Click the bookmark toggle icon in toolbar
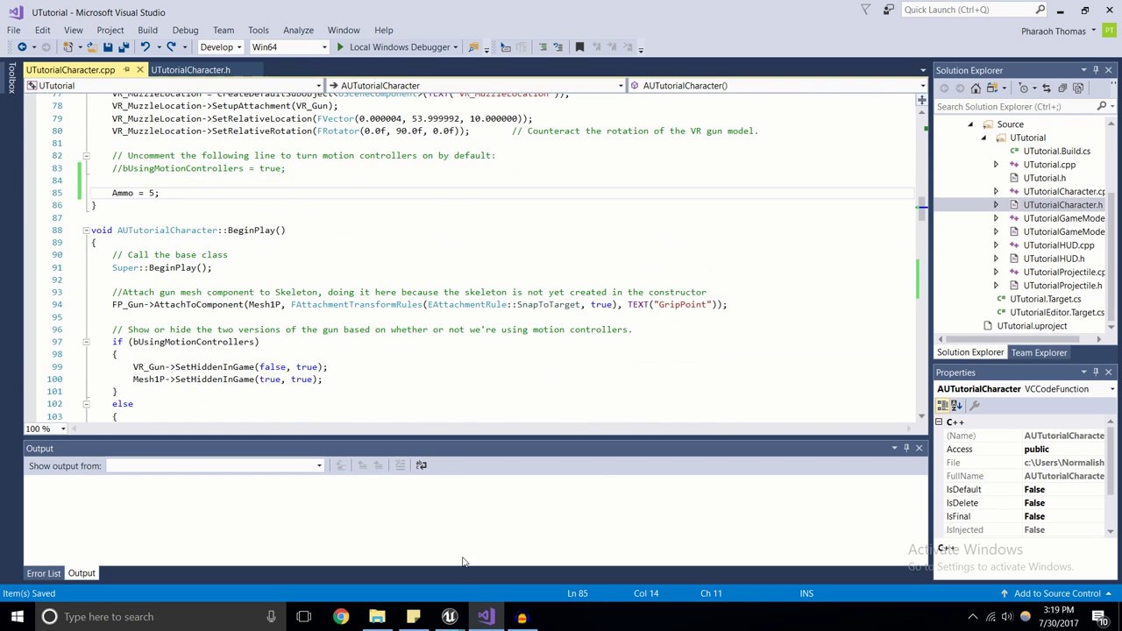1122x631 pixels. click(x=579, y=47)
